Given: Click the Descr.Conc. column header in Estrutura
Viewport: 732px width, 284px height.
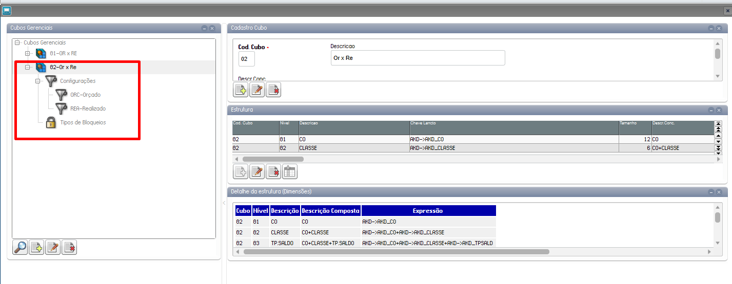Looking at the screenshot, I should point(682,128).
